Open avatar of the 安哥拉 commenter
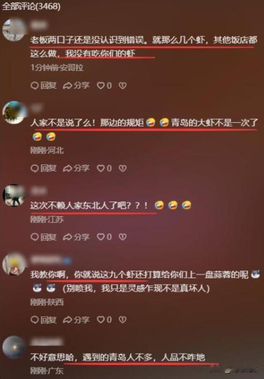 (14, 30)
